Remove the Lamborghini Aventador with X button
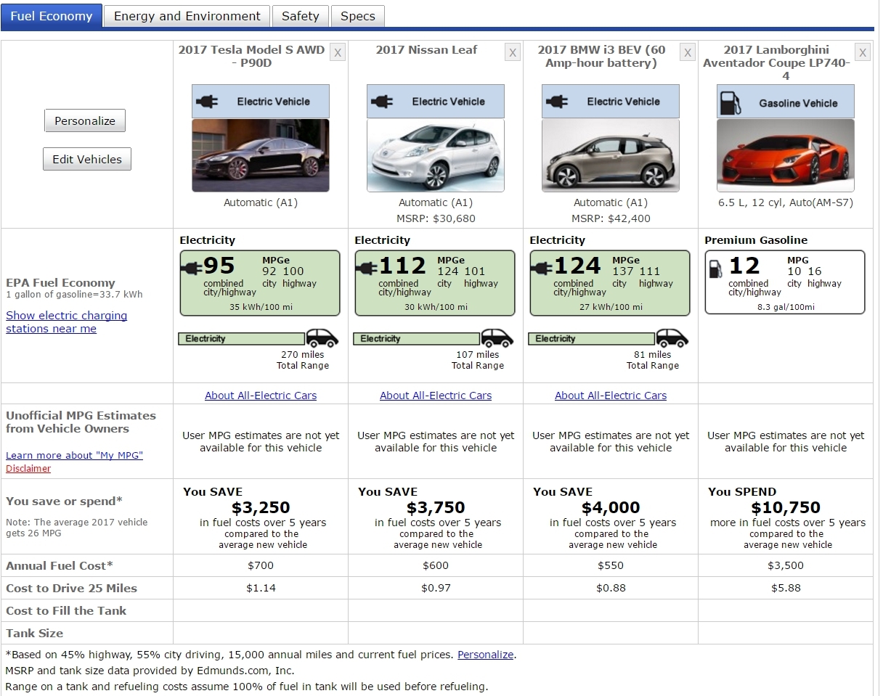The image size is (883, 696). (x=863, y=52)
